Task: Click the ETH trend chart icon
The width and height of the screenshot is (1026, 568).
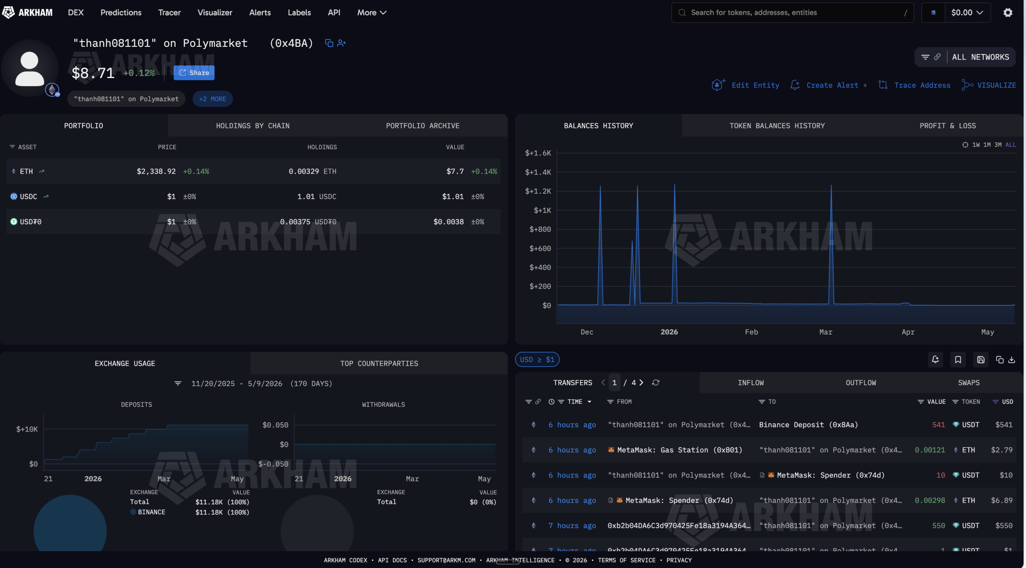Action: click(42, 171)
